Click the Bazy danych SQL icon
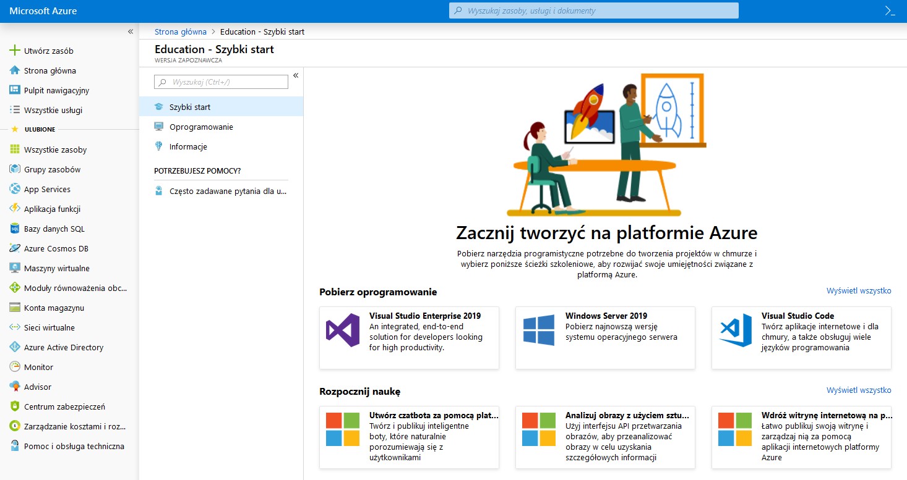 (15, 229)
